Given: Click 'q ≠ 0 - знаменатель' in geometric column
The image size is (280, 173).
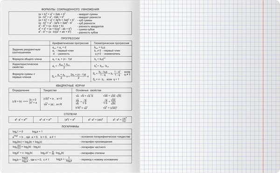Looking at the screenshot, I should click(x=107, y=54).
